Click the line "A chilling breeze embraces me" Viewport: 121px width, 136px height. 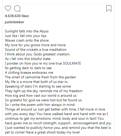coord(29,73)
